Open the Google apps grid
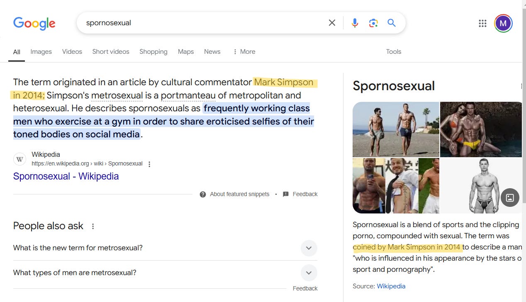Screen dimensions: 526x302 point(482,23)
